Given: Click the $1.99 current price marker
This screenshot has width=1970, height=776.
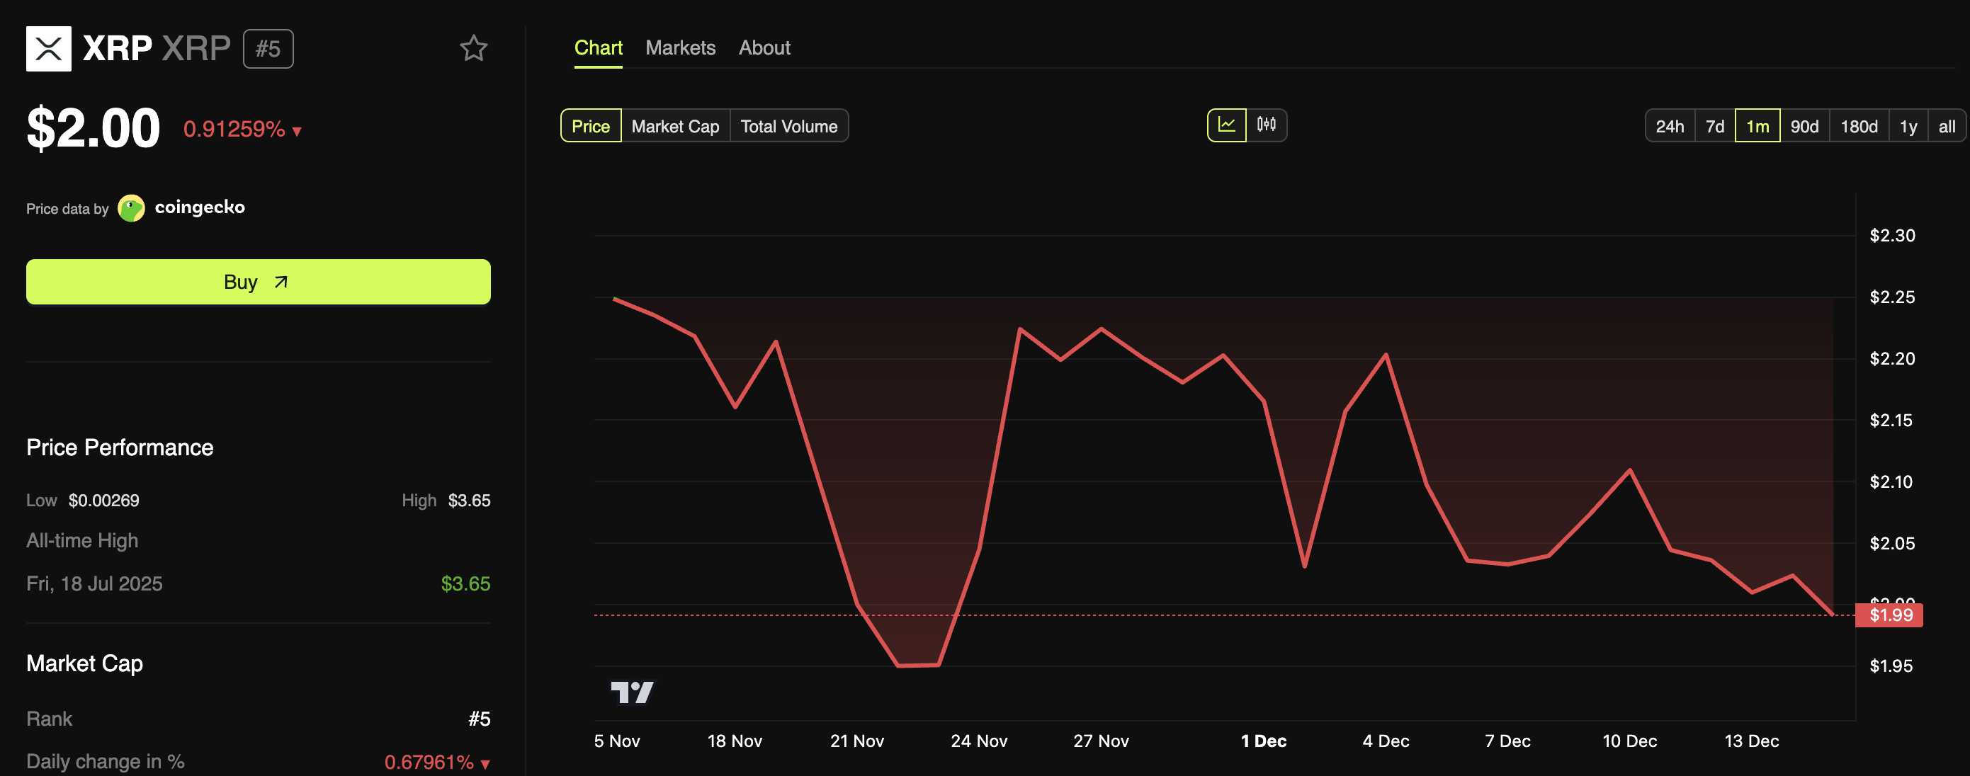Looking at the screenshot, I should click(x=1891, y=615).
